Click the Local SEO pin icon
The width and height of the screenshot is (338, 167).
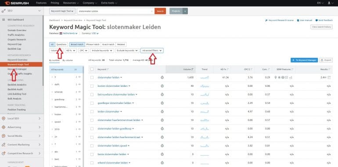[x=4, y=118]
